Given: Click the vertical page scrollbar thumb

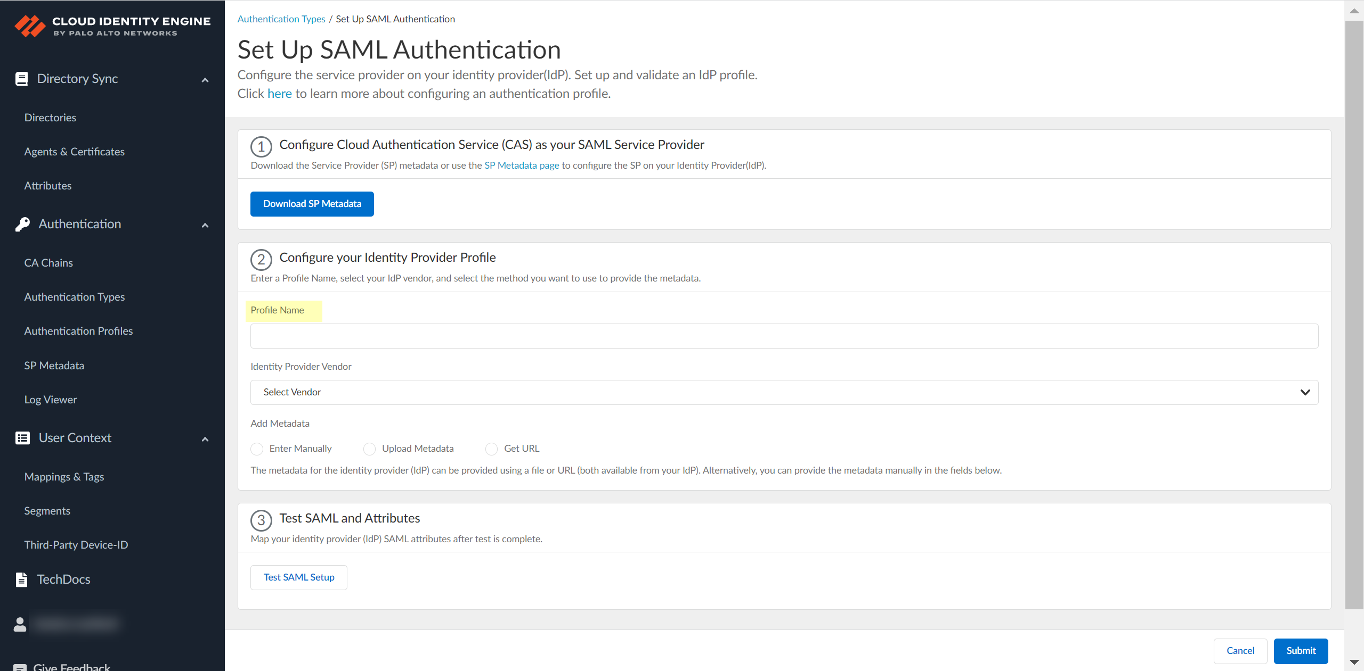Looking at the screenshot, I should click(x=1354, y=314).
